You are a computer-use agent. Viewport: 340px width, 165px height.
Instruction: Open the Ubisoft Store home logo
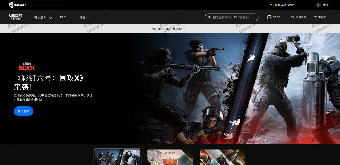coord(16,17)
